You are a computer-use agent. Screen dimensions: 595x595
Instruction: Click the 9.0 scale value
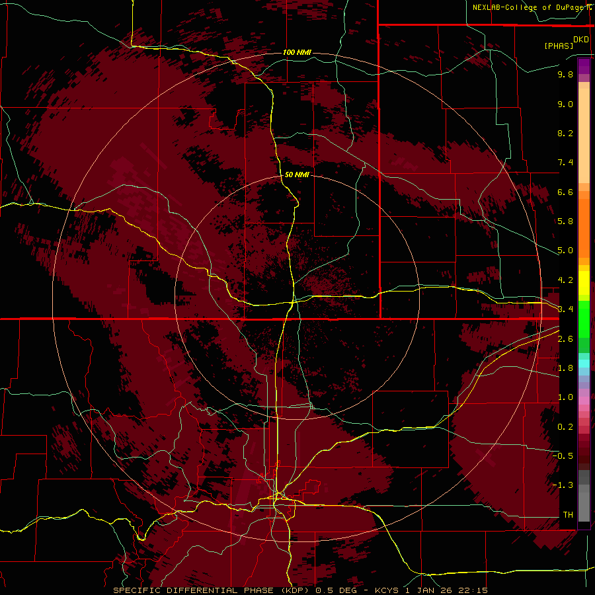(x=565, y=104)
